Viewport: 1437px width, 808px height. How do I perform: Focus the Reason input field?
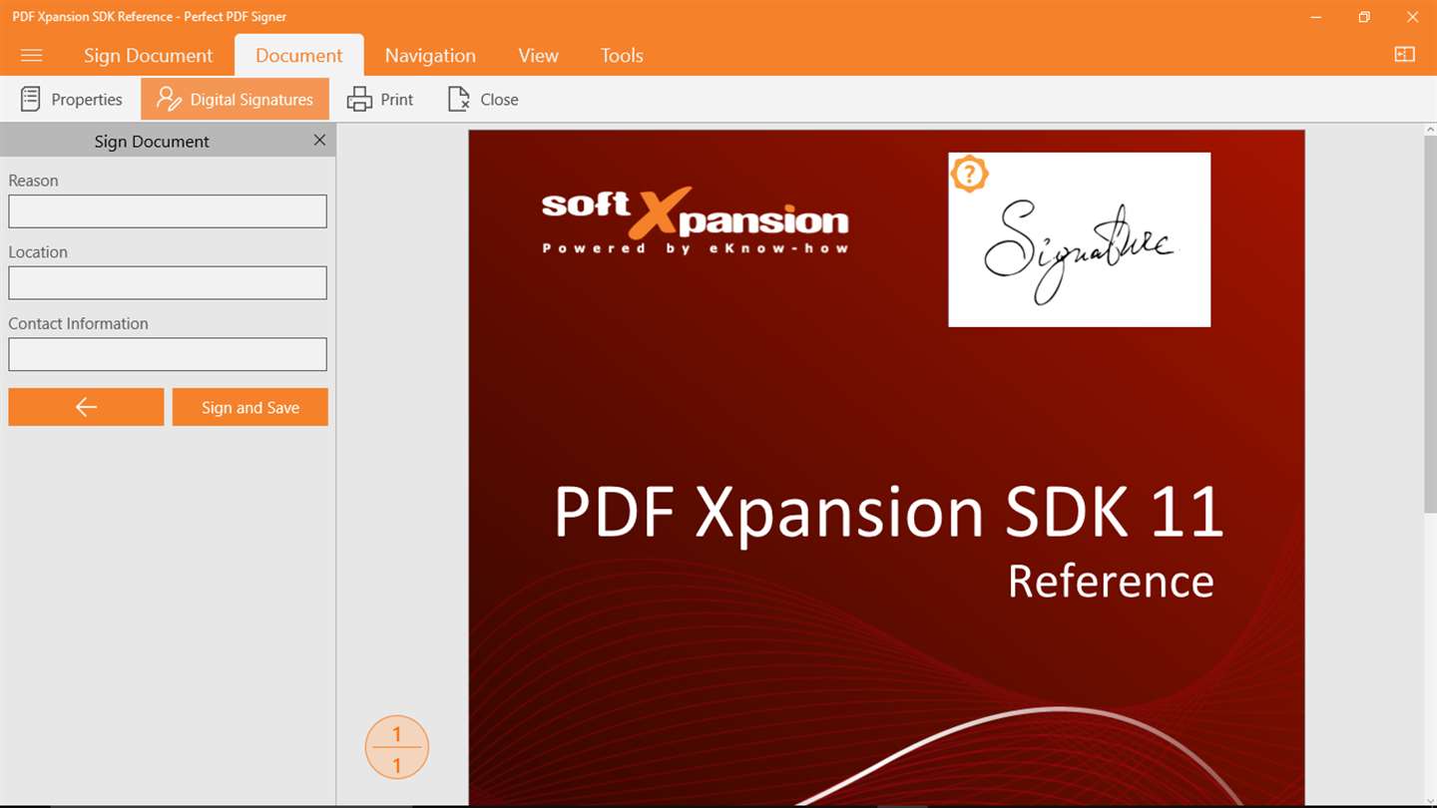coord(168,211)
